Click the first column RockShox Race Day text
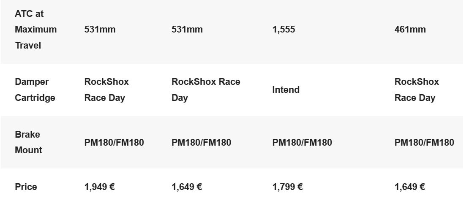 coord(106,90)
